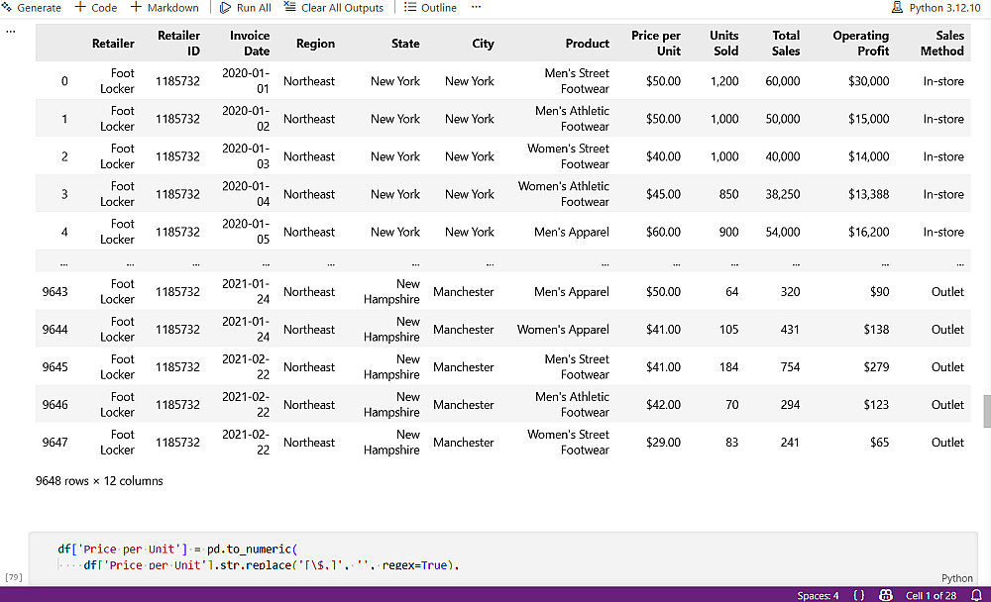This screenshot has width=991, height=602.
Task: Click the 9648 rows × 12 columns summary
Action: click(99, 481)
